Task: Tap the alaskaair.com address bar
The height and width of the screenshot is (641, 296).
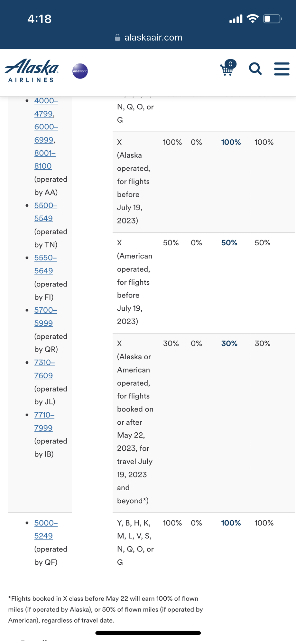Action: pyautogui.click(x=153, y=38)
